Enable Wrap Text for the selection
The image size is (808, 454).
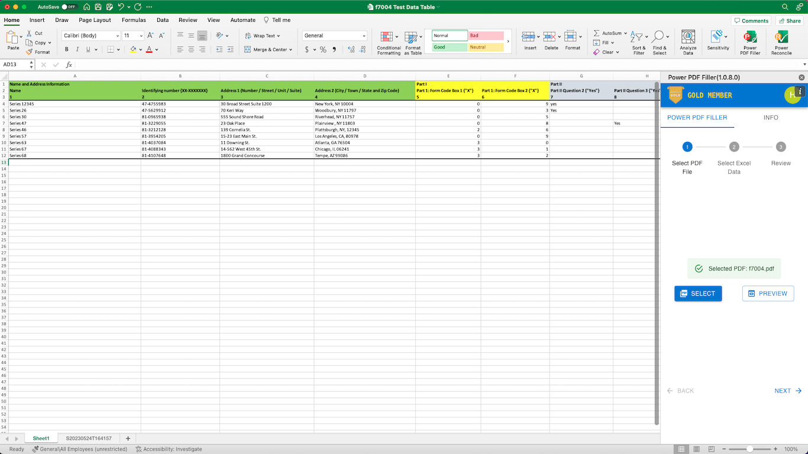pyautogui.click(x=262, y=35)
